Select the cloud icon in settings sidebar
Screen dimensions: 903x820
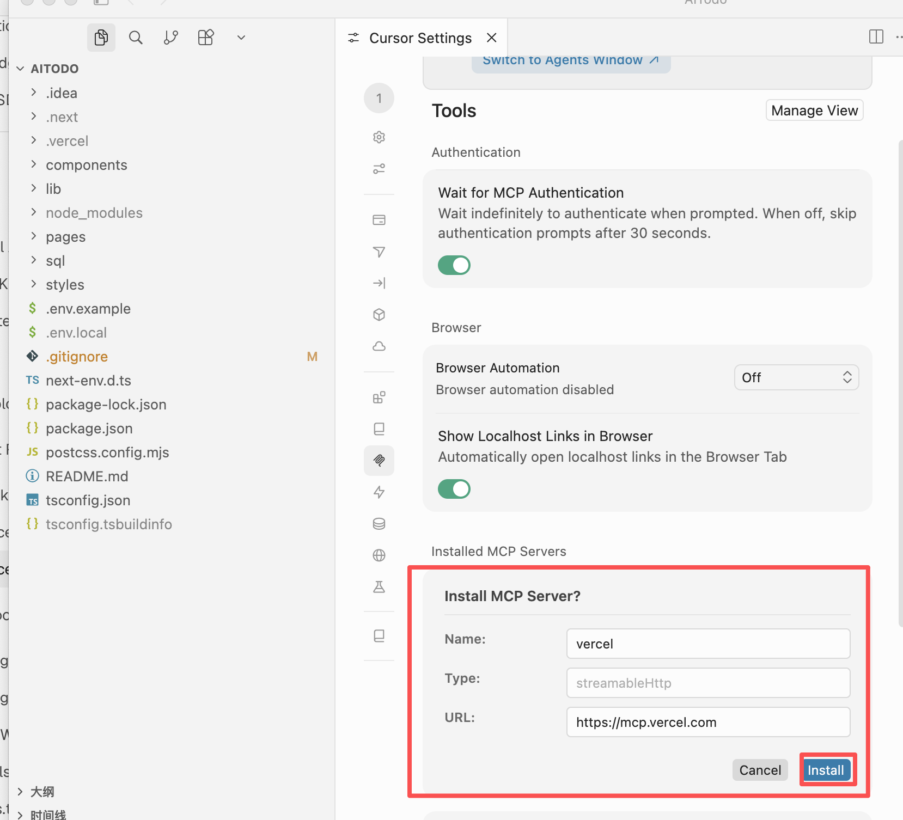click(379, 346)
